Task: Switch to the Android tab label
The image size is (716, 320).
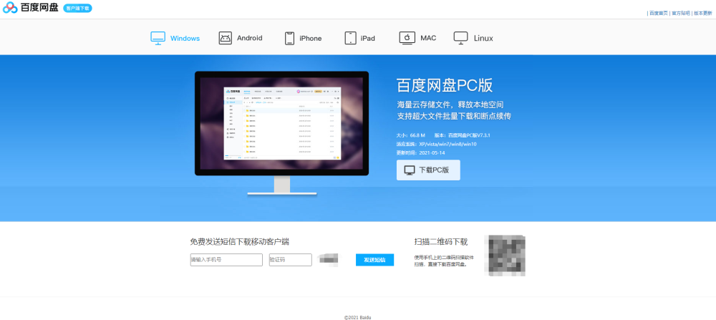Action: click(249, 38)
